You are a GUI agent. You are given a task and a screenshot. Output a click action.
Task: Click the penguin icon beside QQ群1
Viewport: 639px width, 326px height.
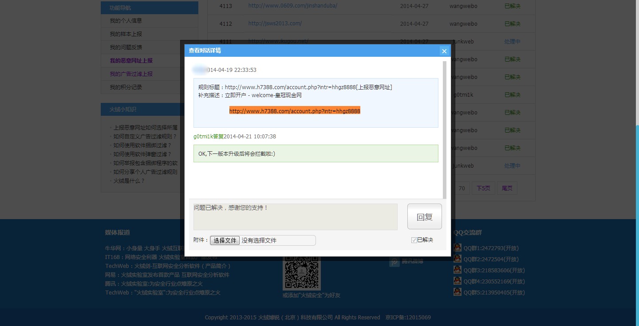coord(458,248)
